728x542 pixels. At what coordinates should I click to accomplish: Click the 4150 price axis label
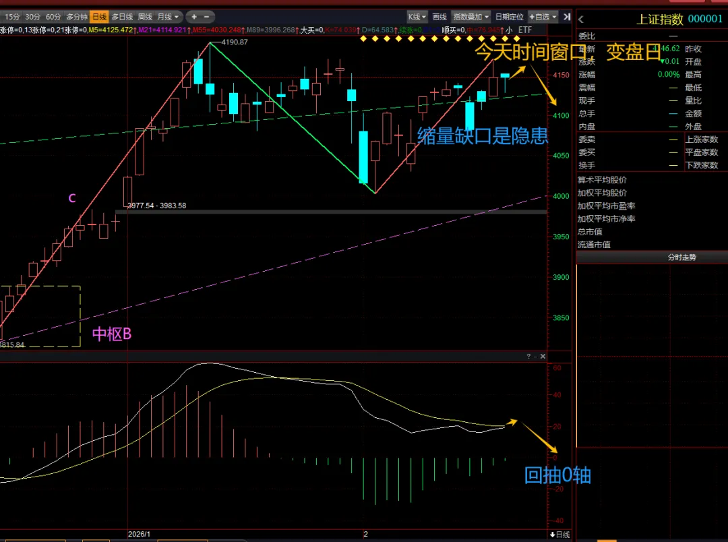(x=561, y=75)
